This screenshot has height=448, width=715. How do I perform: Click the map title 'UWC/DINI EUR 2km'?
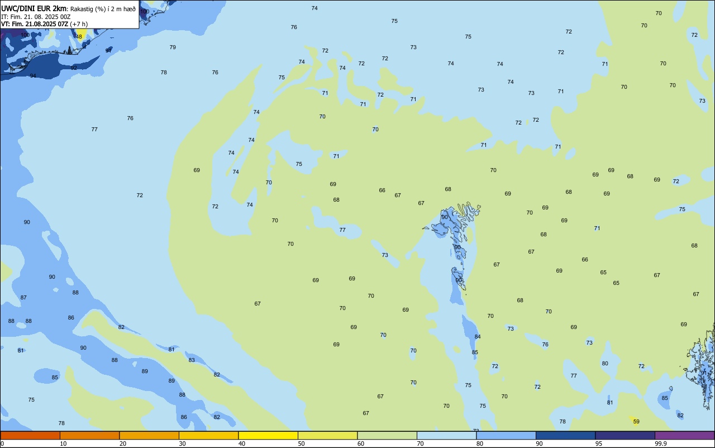click(34, 8)
